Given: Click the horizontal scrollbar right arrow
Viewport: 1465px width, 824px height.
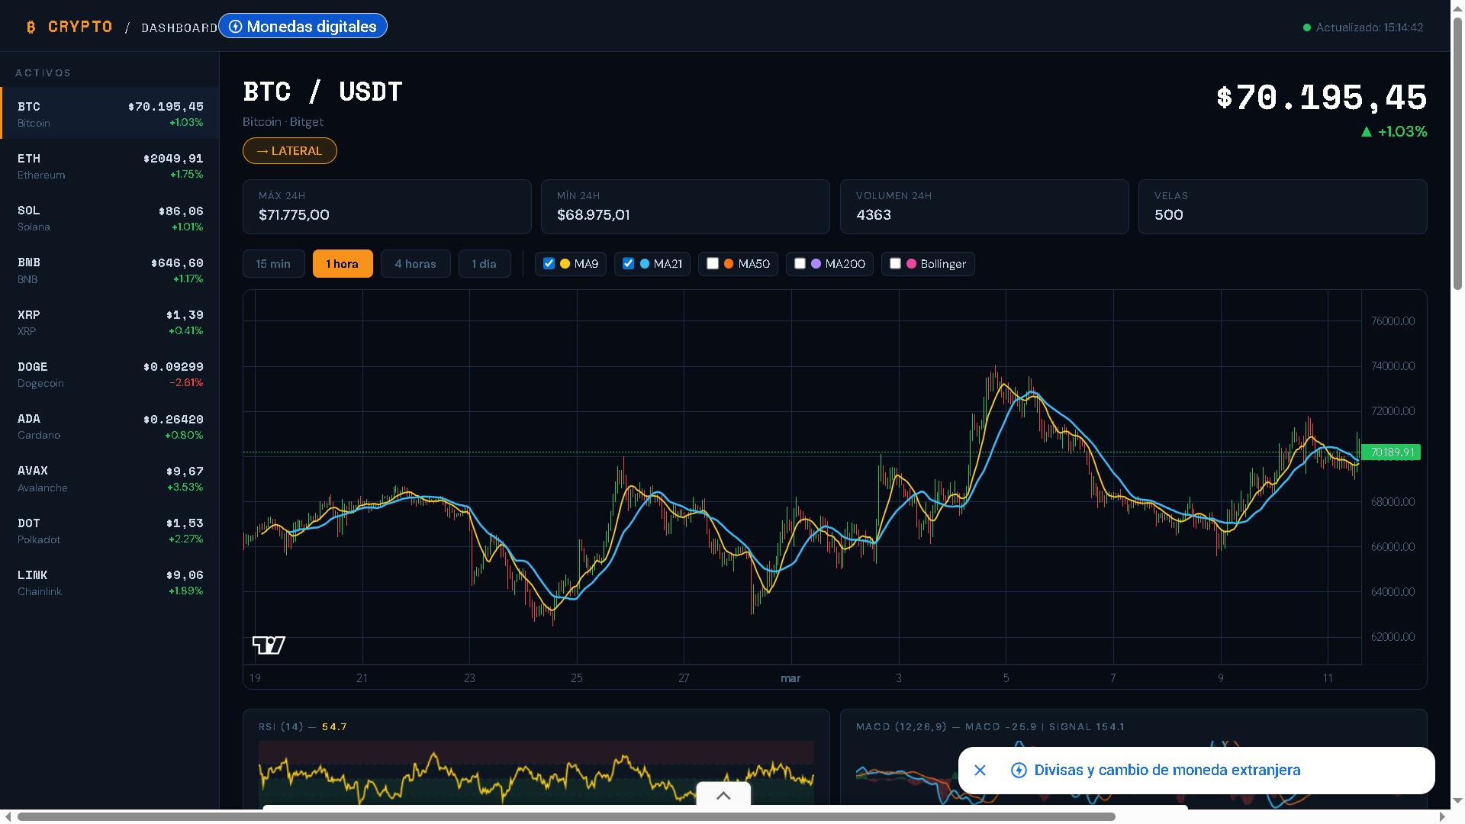Looking at the screenshot, I should [x=1442, y=816].
